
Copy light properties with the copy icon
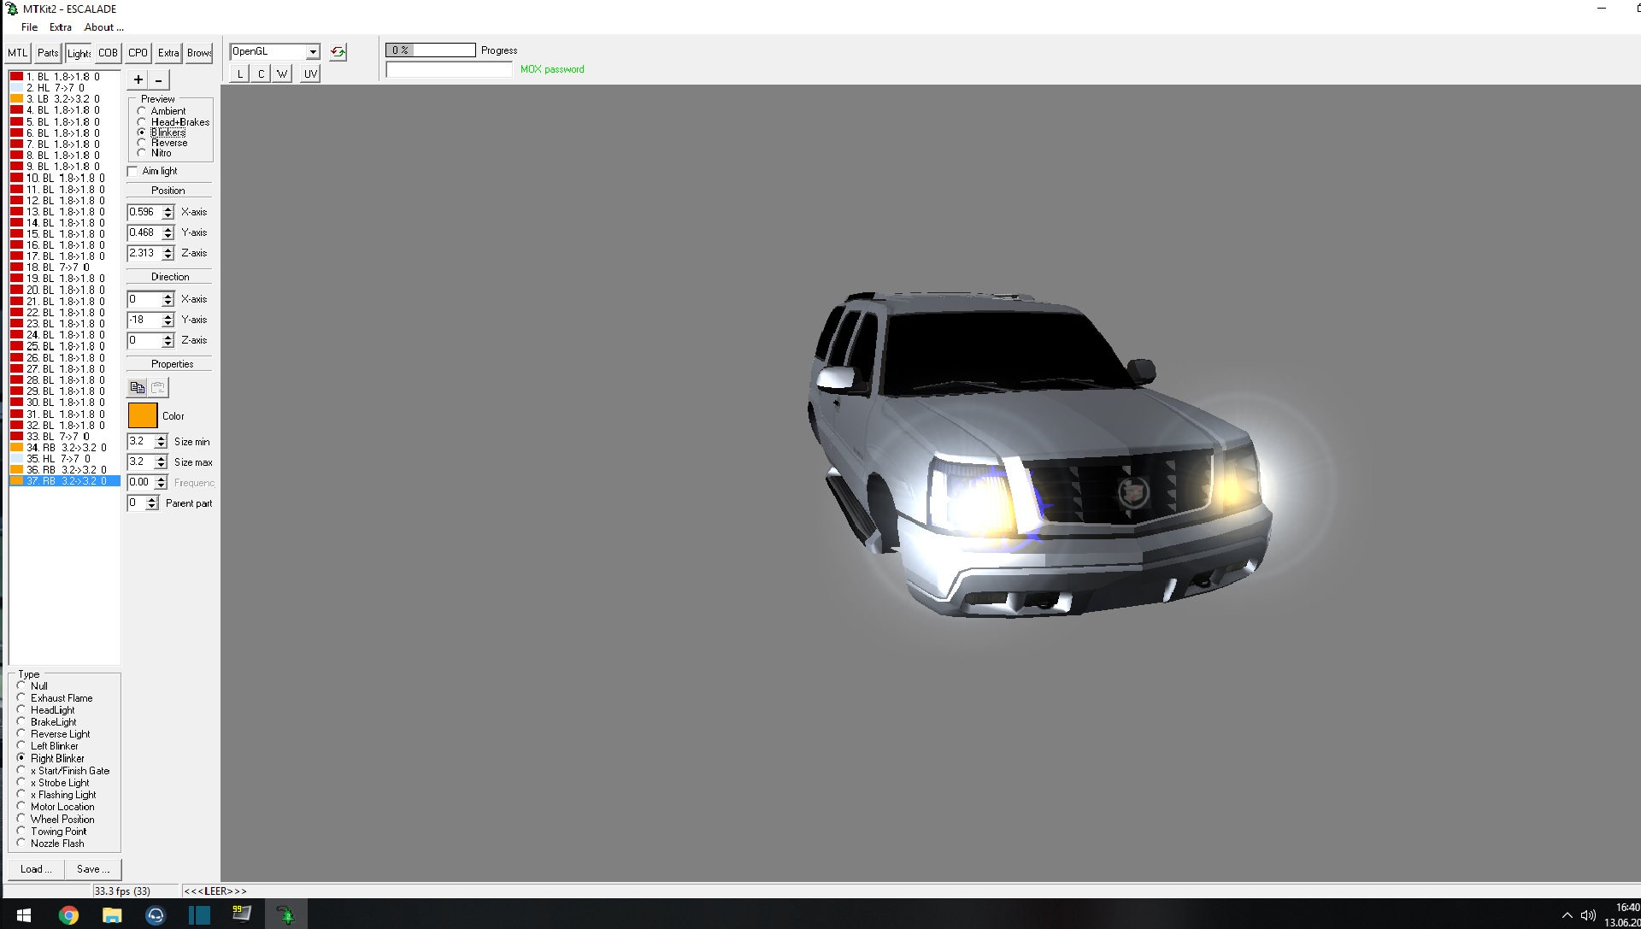[137, 387]
